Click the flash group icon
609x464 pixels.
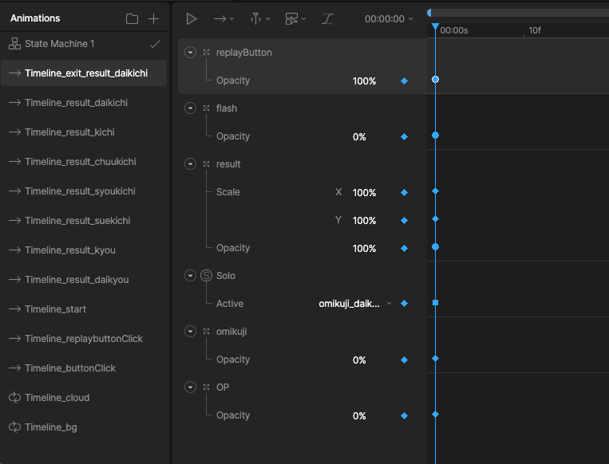(206, 108)
